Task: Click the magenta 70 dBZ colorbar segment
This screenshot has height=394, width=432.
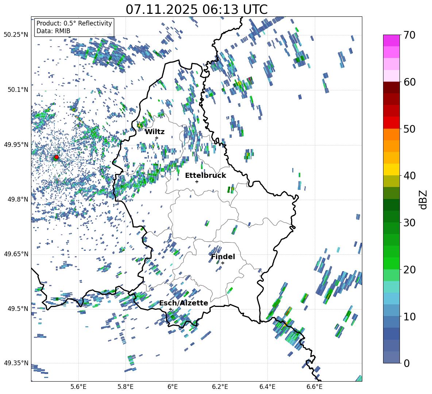Action: (391, 40)
